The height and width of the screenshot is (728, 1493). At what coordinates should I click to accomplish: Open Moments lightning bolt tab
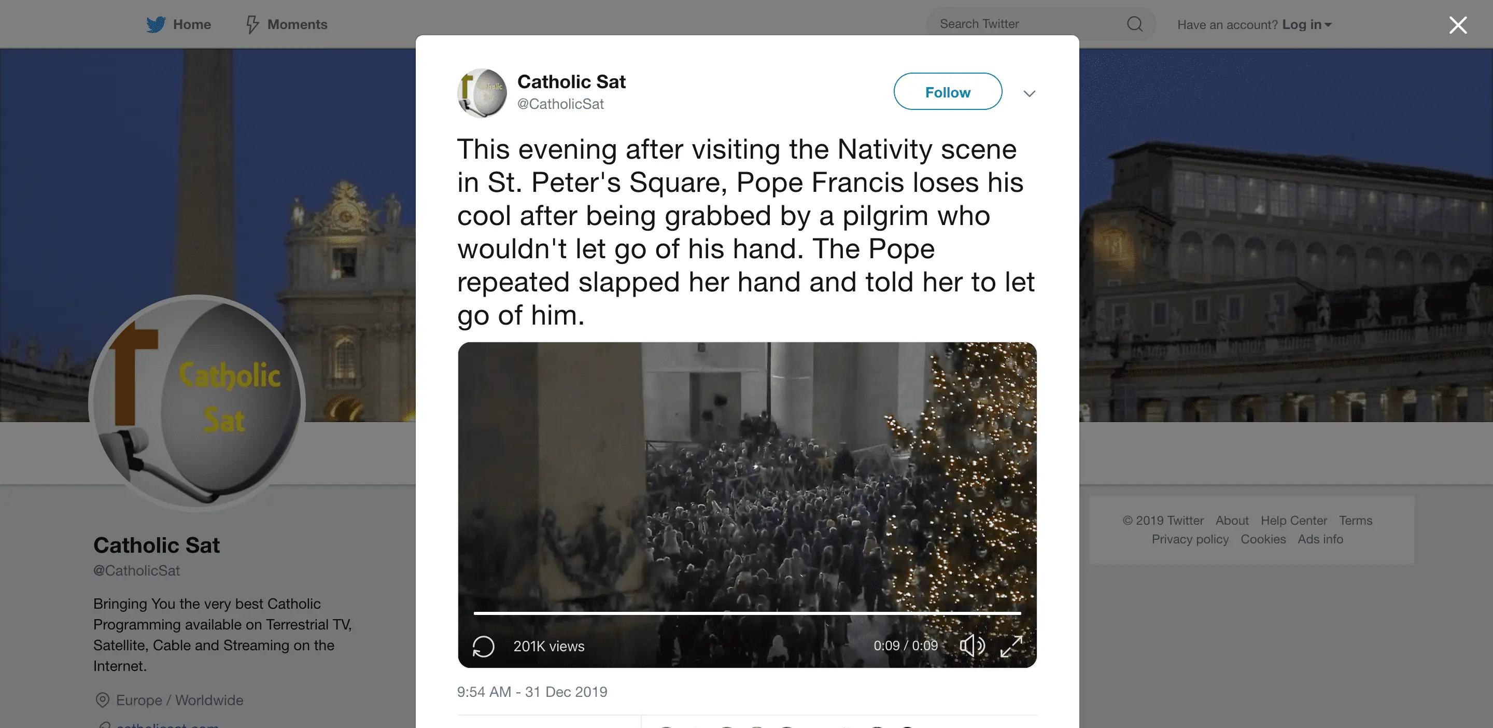(252, 24)
